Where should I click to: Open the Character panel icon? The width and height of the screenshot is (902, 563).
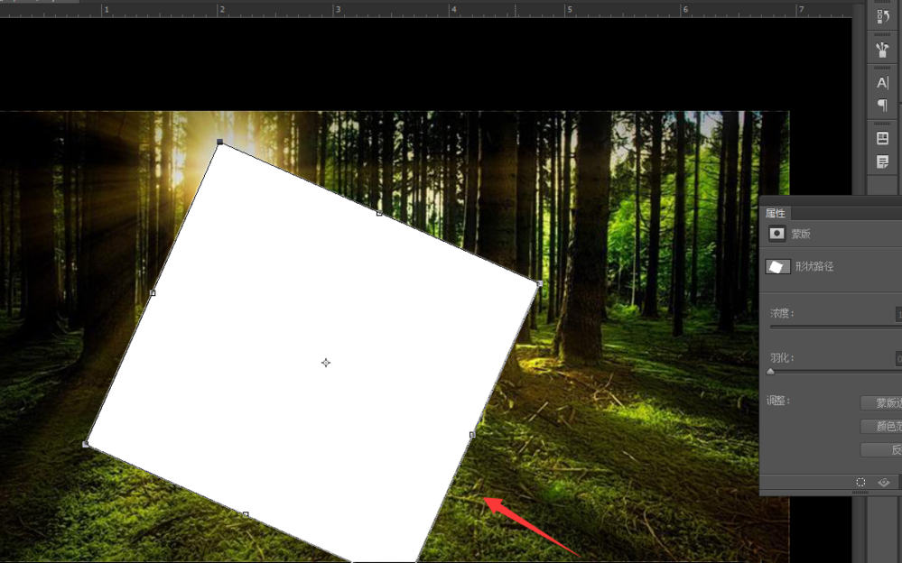882,83
